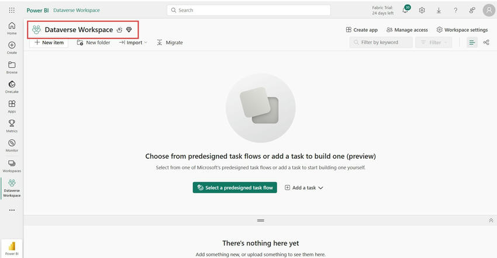Viewport: 497px width, 258px height.
Task: Open Workspaces in the left navigation
Action: tap(12, 166)
